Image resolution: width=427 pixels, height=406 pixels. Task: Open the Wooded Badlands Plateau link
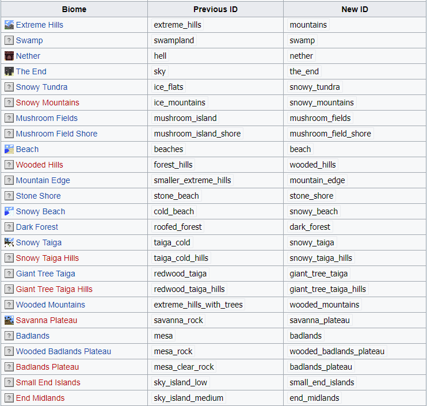63,351
